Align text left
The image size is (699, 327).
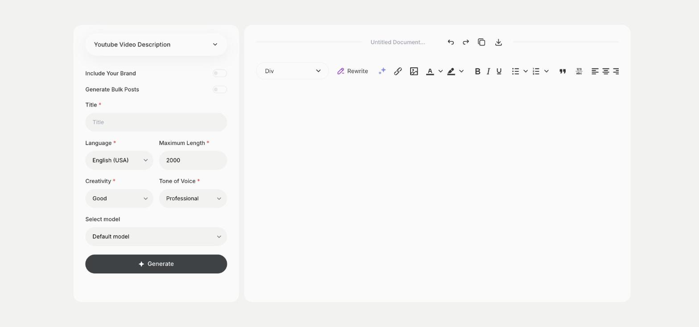click(595, 71)
